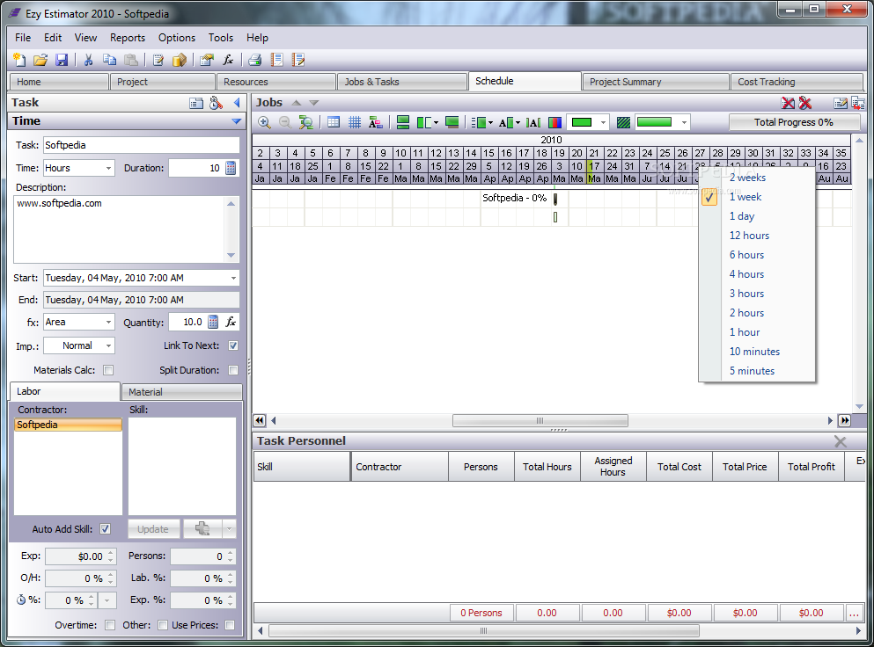This screenshot has width=874, height=647.
Task: Open the bar color green dropdown
Action: click(x=603, y=122)
